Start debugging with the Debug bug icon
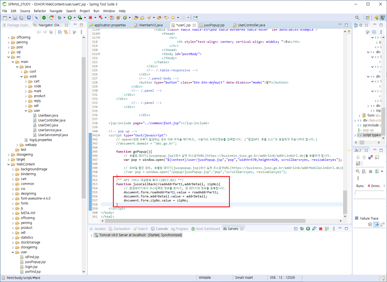The image size is (387, 282). pos(59,18)
